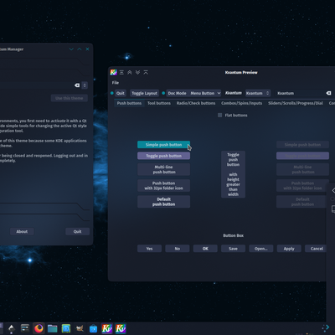Image resolution: width=335 pixels, height=335 pixels.
Task: Click Quit in the Preview toolbar
Action: point(121,93)
